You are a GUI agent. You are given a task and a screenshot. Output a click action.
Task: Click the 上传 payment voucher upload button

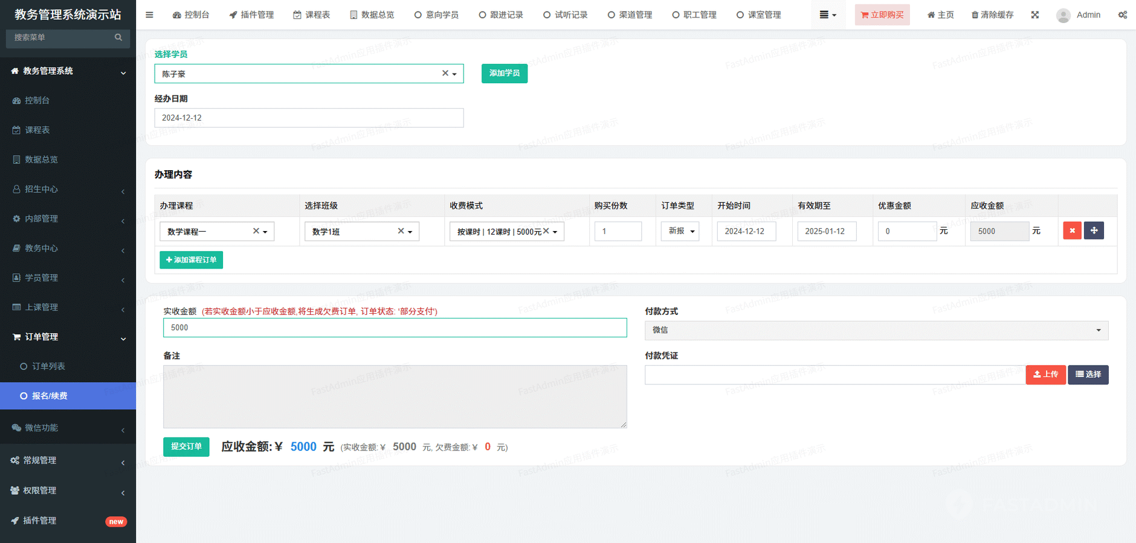click(x=1045, y=375)
